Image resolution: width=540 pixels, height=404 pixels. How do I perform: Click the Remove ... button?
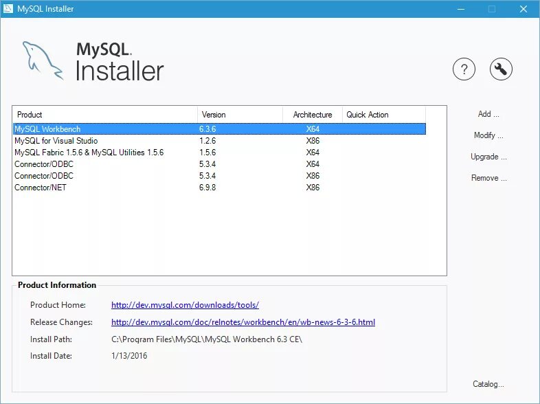[x=488, y=178]
